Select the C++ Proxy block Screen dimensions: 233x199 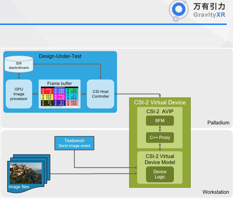tap(160, 138)
